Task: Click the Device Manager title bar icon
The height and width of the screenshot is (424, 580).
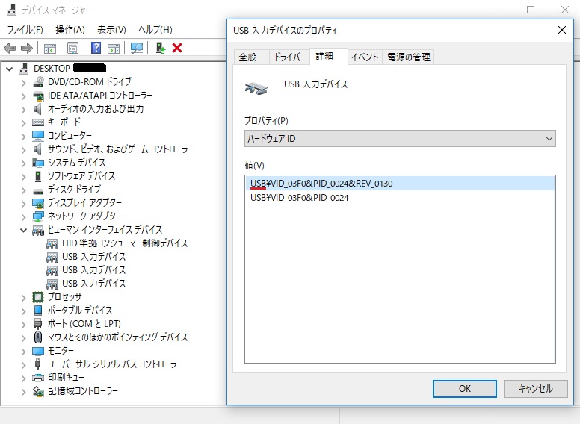Action: point(12,10)
